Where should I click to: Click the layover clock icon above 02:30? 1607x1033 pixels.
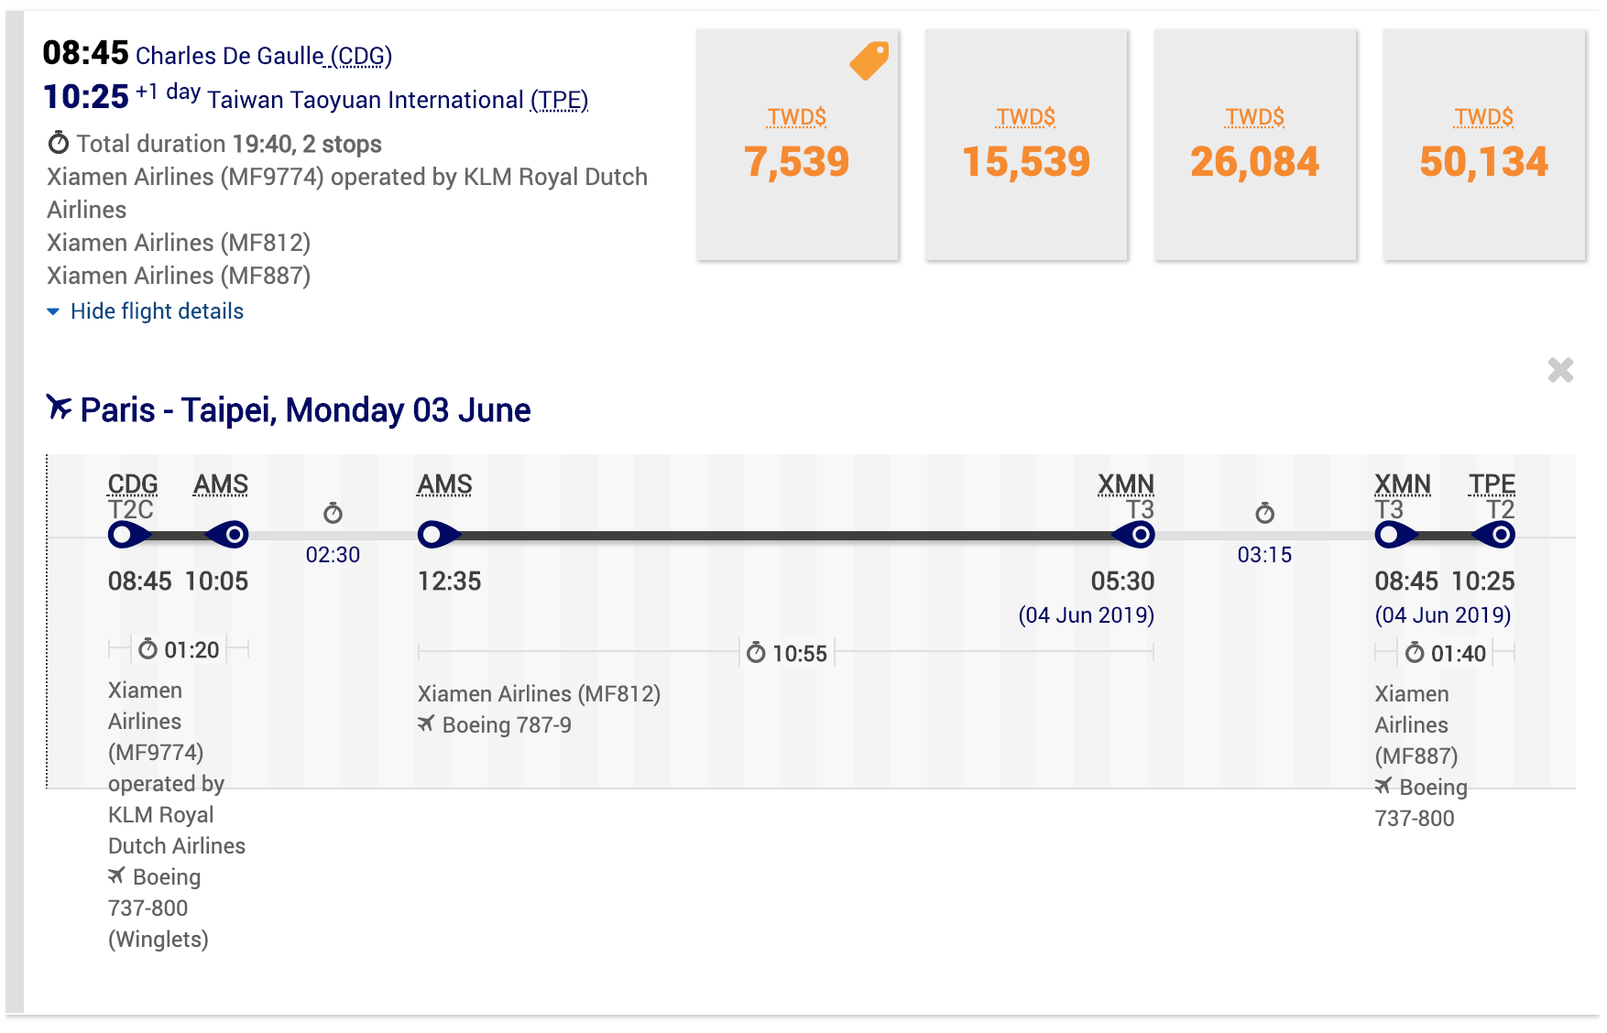[x=333, y=513]
